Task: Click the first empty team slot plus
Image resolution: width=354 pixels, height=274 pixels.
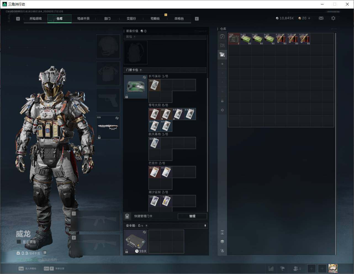Action: pyautogui.click(x=311, y=268)
